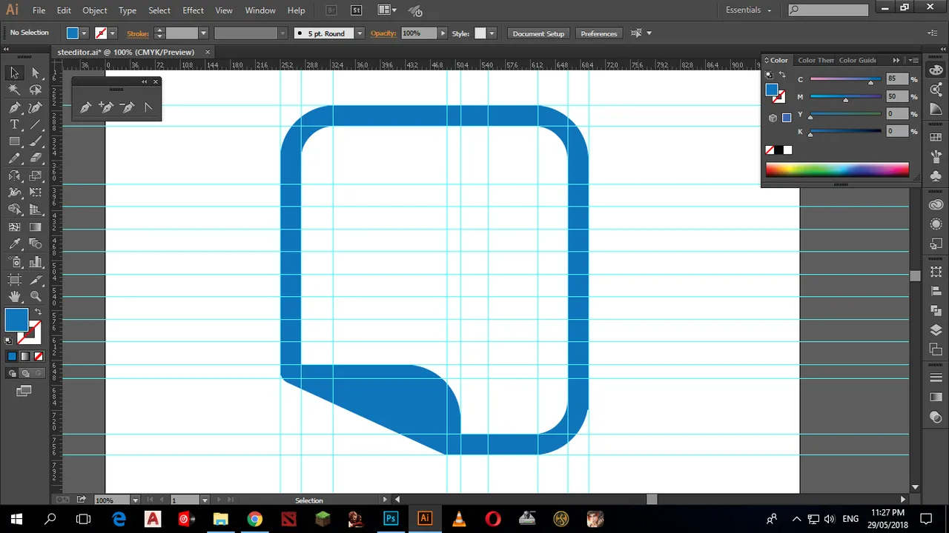Viewport: 949px width, 533px height.
Task: Click the Preferences button
Action: (x=599, y=33)
